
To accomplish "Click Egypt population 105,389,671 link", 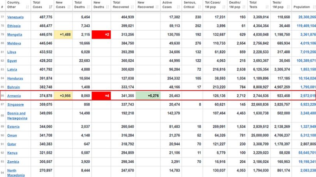I will [x=306, y=61].
